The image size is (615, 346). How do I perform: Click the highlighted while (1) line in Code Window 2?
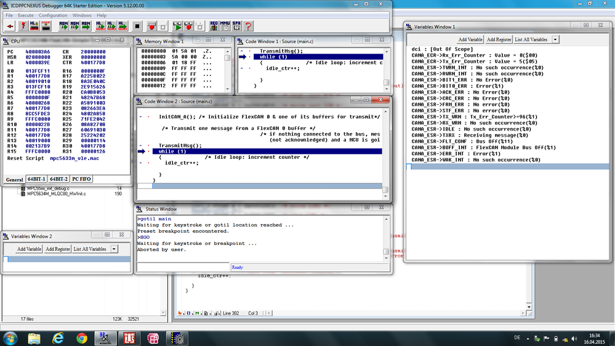click(267, 151)
